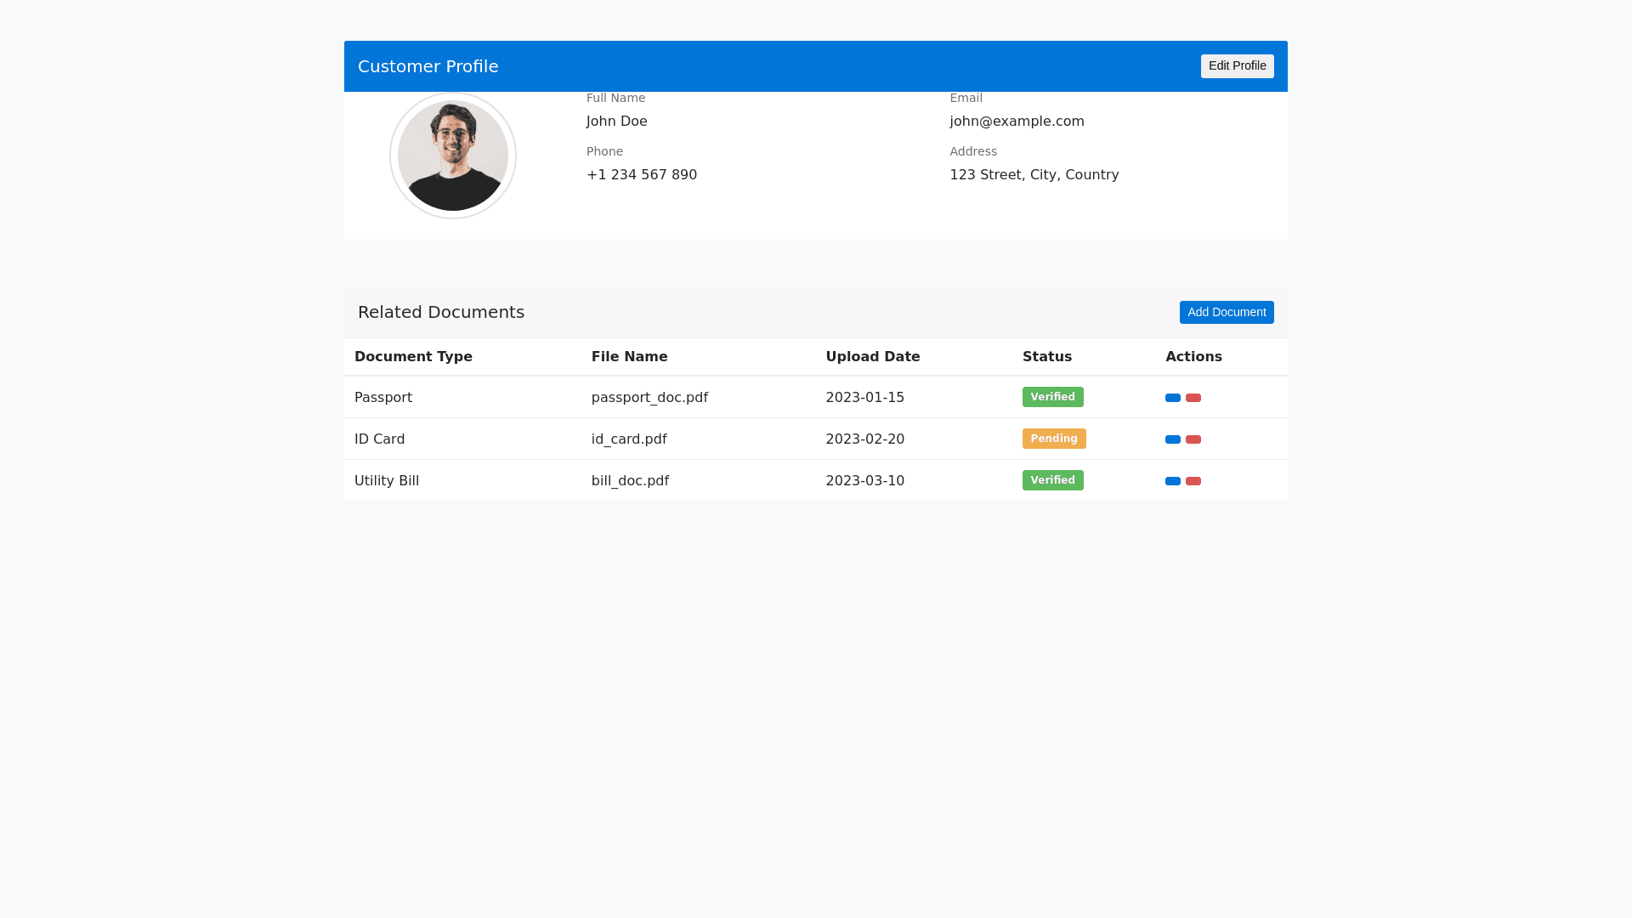This screenshot has height=918, width=1632.
Task: Click John Doe's profile photo
Action: [453, 156]
